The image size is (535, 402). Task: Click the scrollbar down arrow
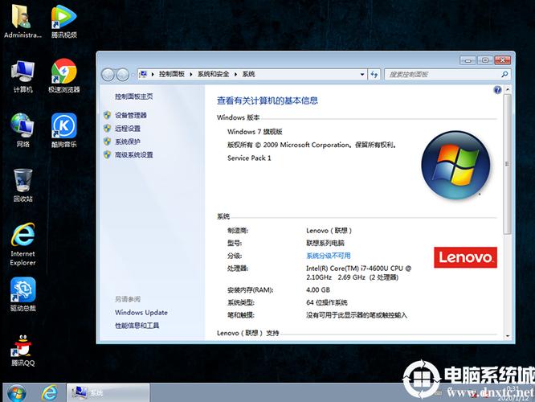coord(508,336)
